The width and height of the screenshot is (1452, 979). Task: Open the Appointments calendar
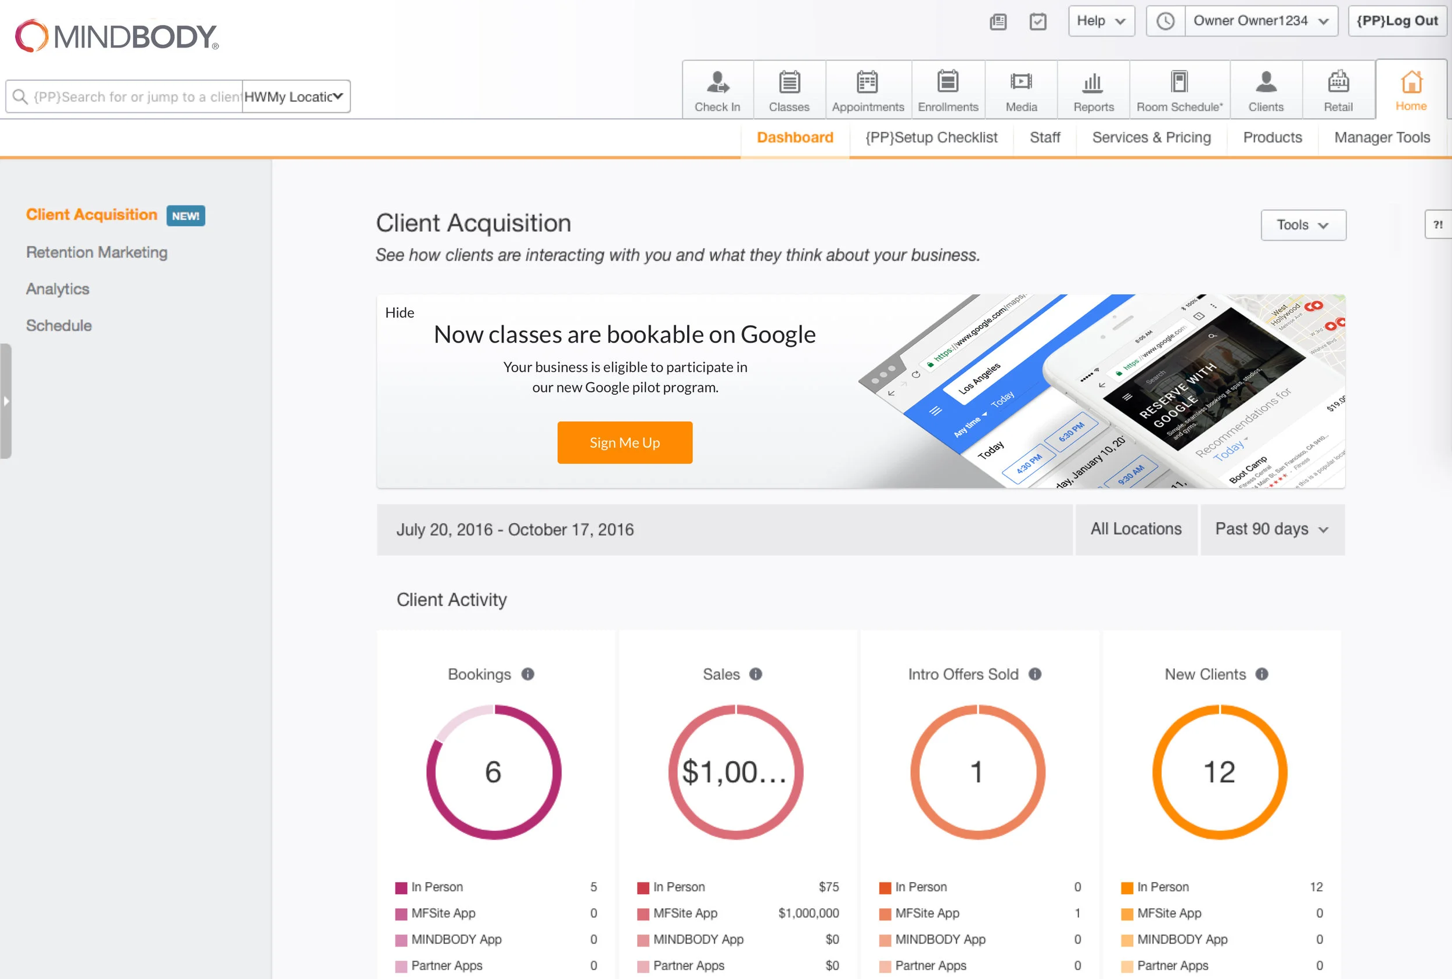tap(868, 90)
